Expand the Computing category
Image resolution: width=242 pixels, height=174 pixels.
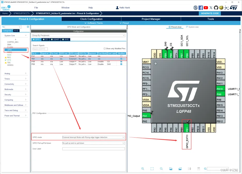pos(26,100)
